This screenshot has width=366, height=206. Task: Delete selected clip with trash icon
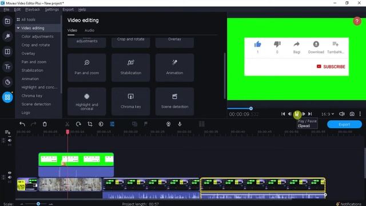coord(45,124)
